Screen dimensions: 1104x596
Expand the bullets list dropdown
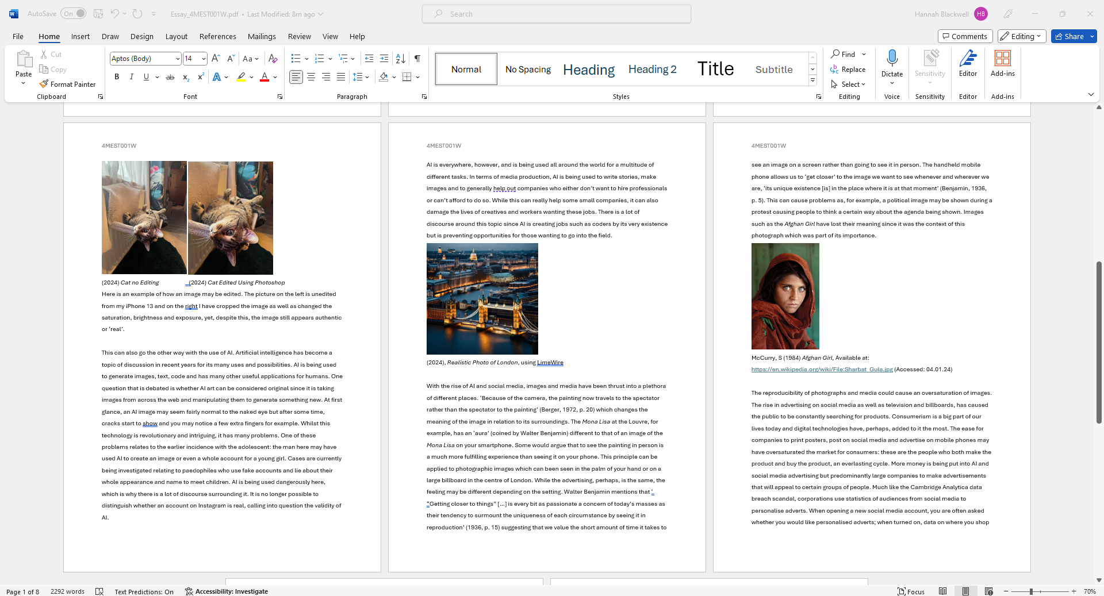pyautogui.click(x=306, y=59)
